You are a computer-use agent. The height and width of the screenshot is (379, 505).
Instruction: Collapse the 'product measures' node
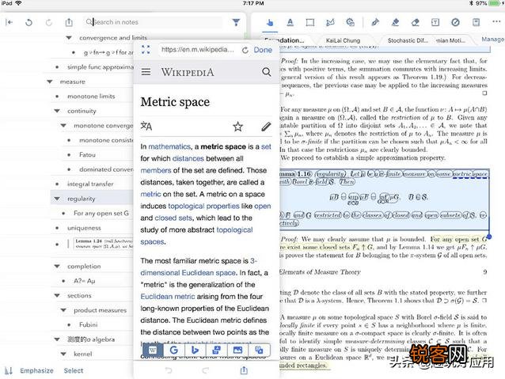(x=63, y=310)
